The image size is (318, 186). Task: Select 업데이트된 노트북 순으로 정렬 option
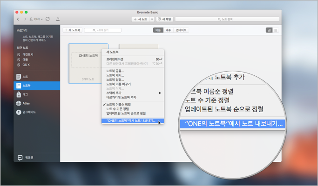pos(133,113)
